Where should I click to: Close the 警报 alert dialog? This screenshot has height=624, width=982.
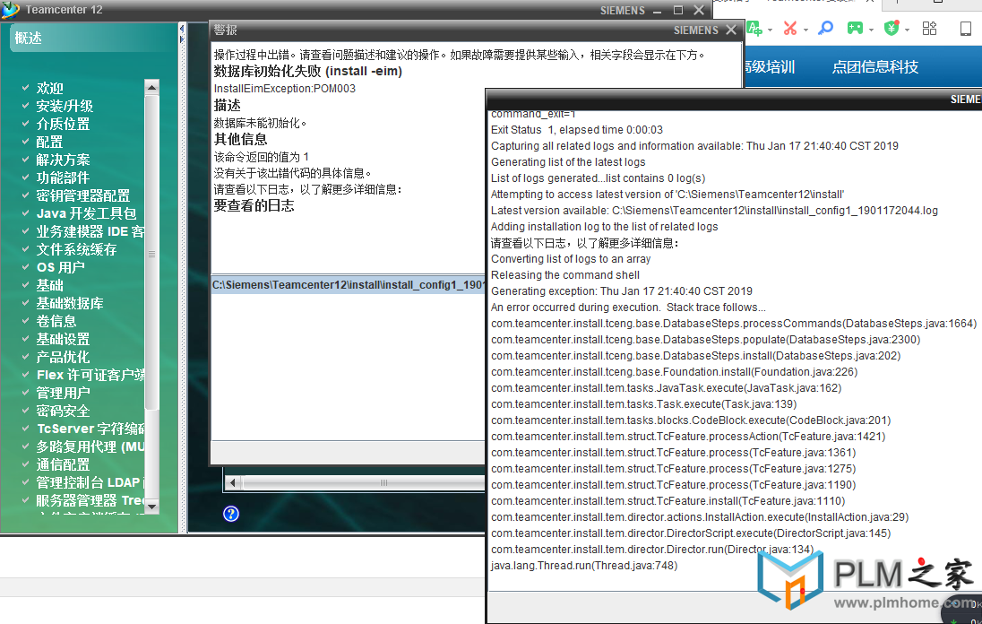(x=731, y=30)
